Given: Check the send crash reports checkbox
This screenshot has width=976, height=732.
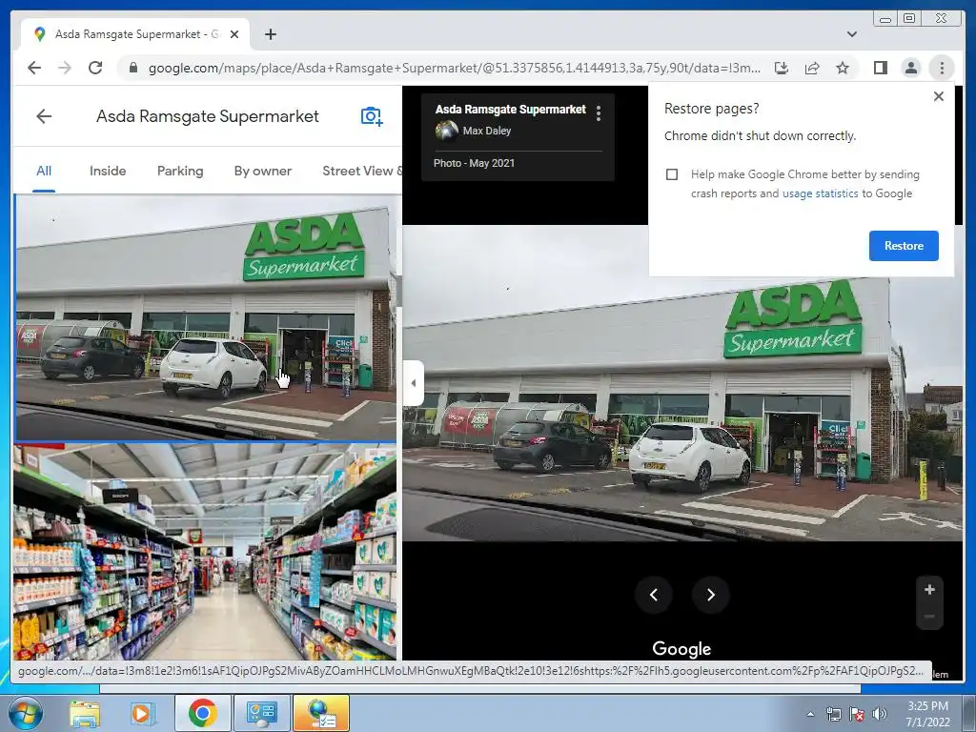Looking at the screenshot, I should tap(672, 174).
